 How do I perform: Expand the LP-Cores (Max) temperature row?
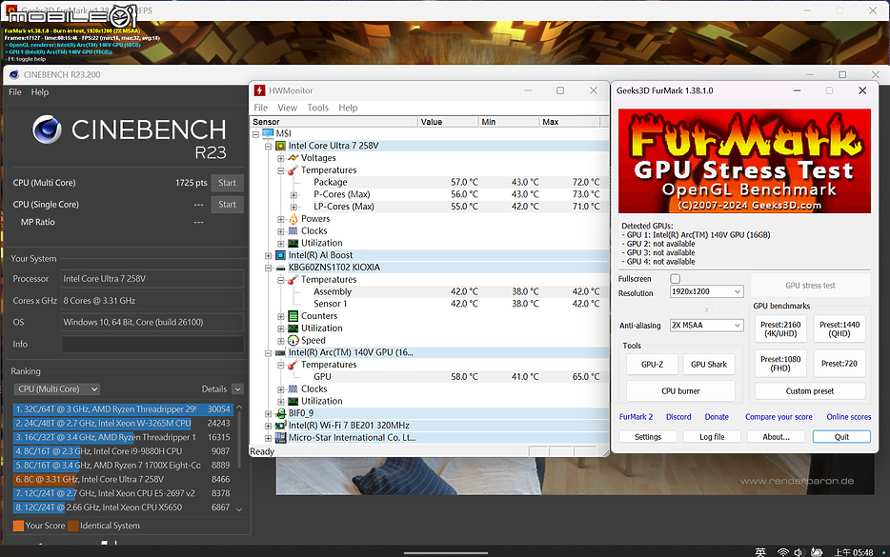(293, 207)
